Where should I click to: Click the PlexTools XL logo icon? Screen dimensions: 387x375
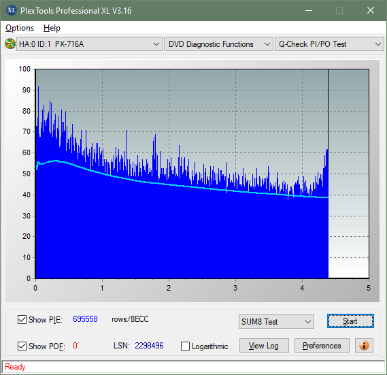12,10
